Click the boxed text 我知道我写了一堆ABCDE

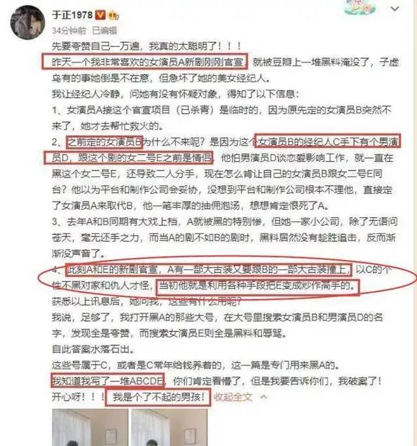tap(108, 380)
